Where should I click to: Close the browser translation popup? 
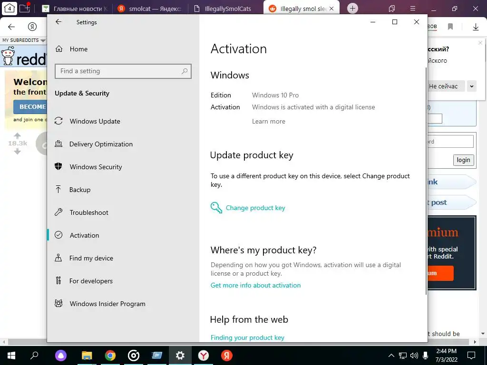480,43
